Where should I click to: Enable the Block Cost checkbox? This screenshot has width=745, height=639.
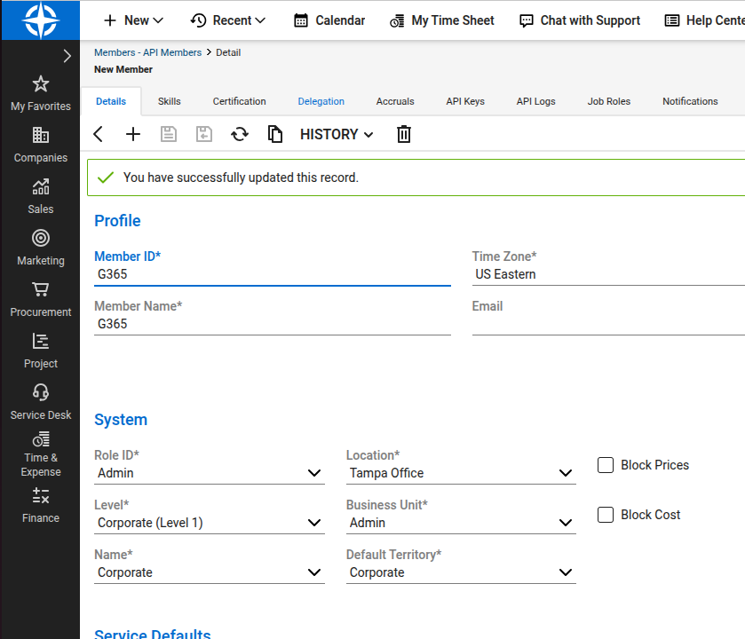[x=606, y=515]
